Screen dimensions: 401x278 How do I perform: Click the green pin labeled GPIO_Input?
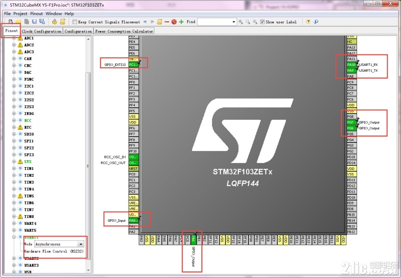coord(134,220)
